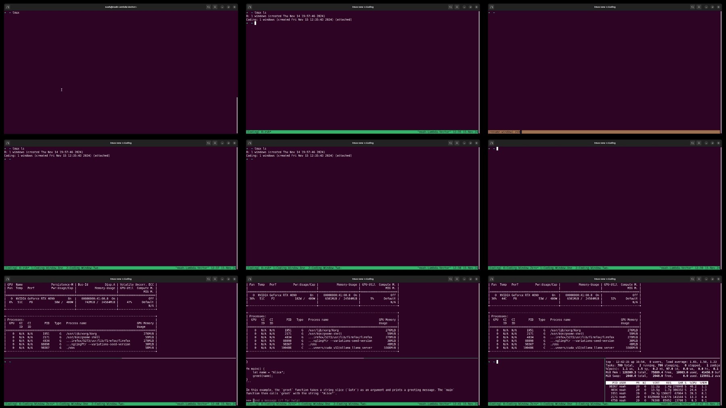Select 0:Coding-Window-Zero in the 12:39 status bar

[521, 268]
